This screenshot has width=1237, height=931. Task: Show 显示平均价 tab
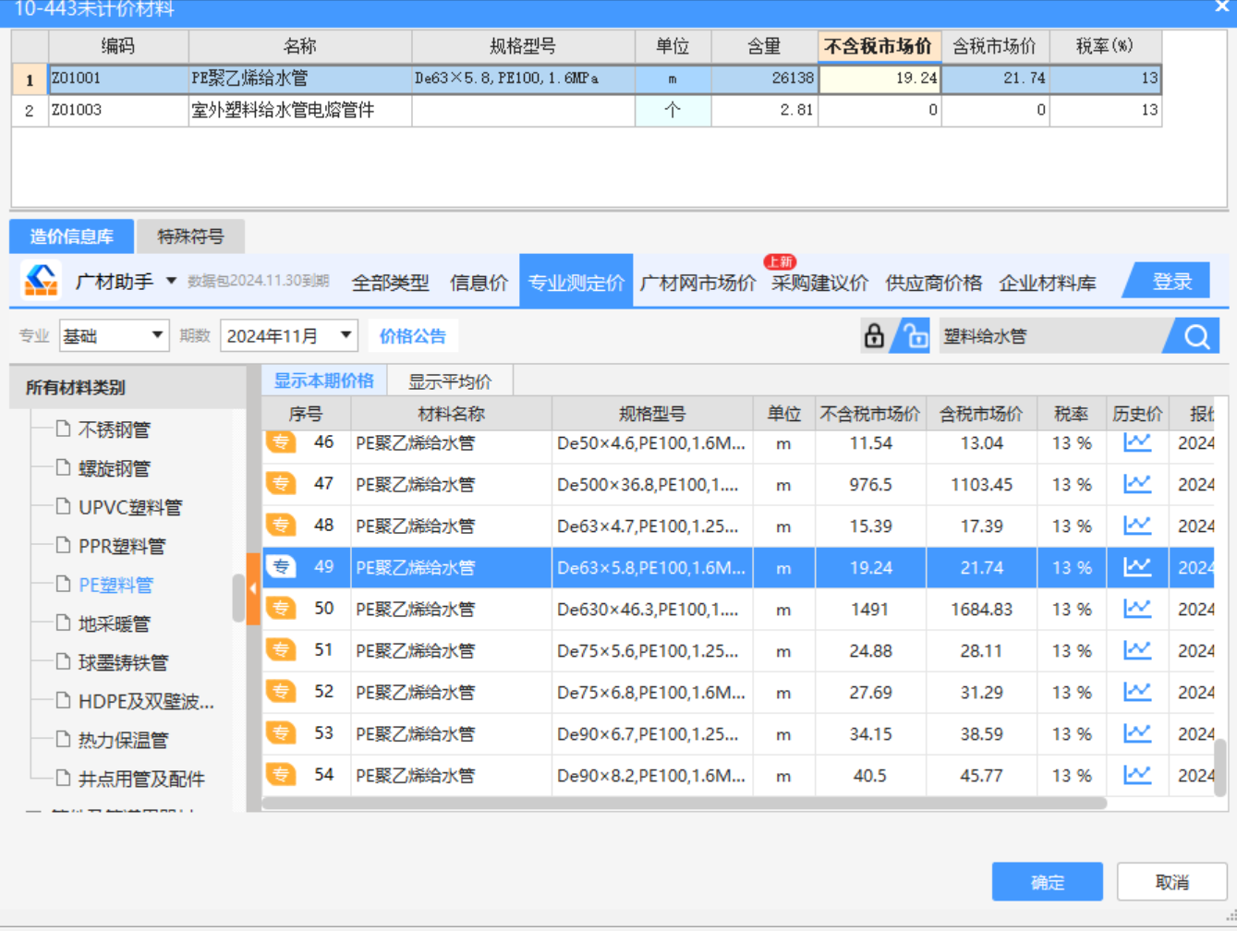[450, 381]
